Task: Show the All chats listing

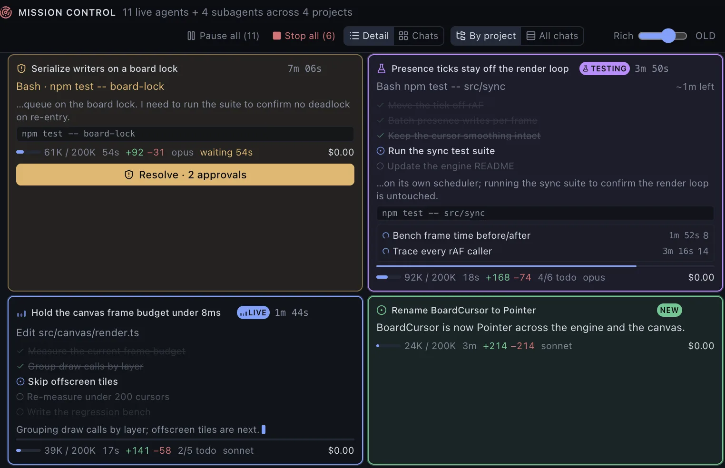Action: [552, 36]
